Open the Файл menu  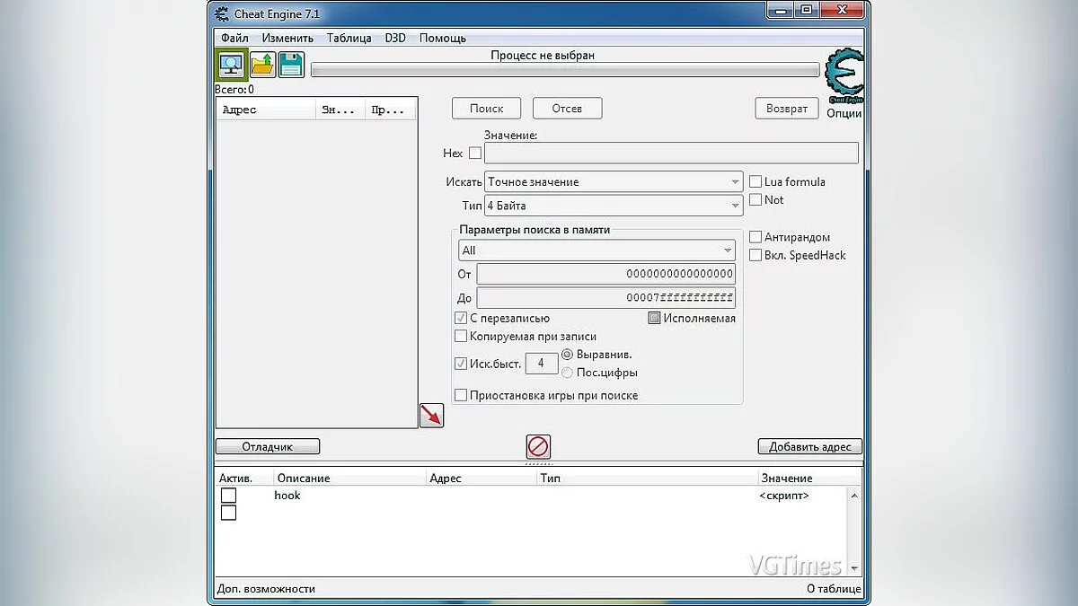click(234, 39)
